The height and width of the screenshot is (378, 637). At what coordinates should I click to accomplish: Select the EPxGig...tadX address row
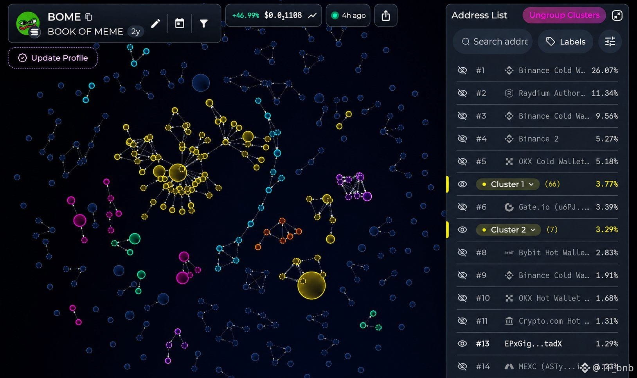coord(537,344)
